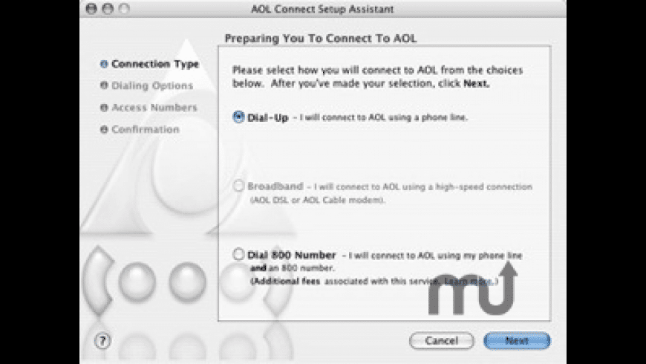Click the bold Additional fees text
Screen dimensions: 646x364
click(x=281, y=282)
